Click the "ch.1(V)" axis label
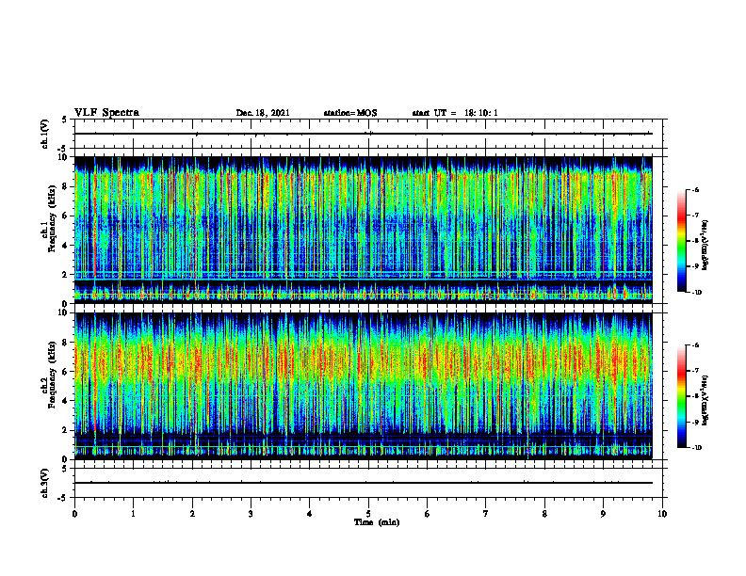746x576 pixels. click(x=45, y=134)
